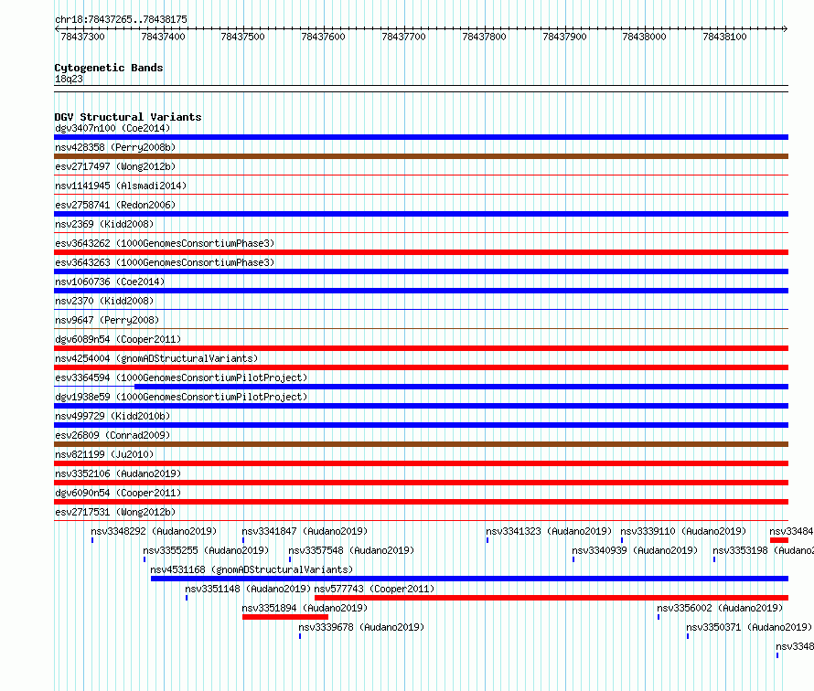Select the nsv577743 red variant bar

pyautogui.click(x=552, y=598)
